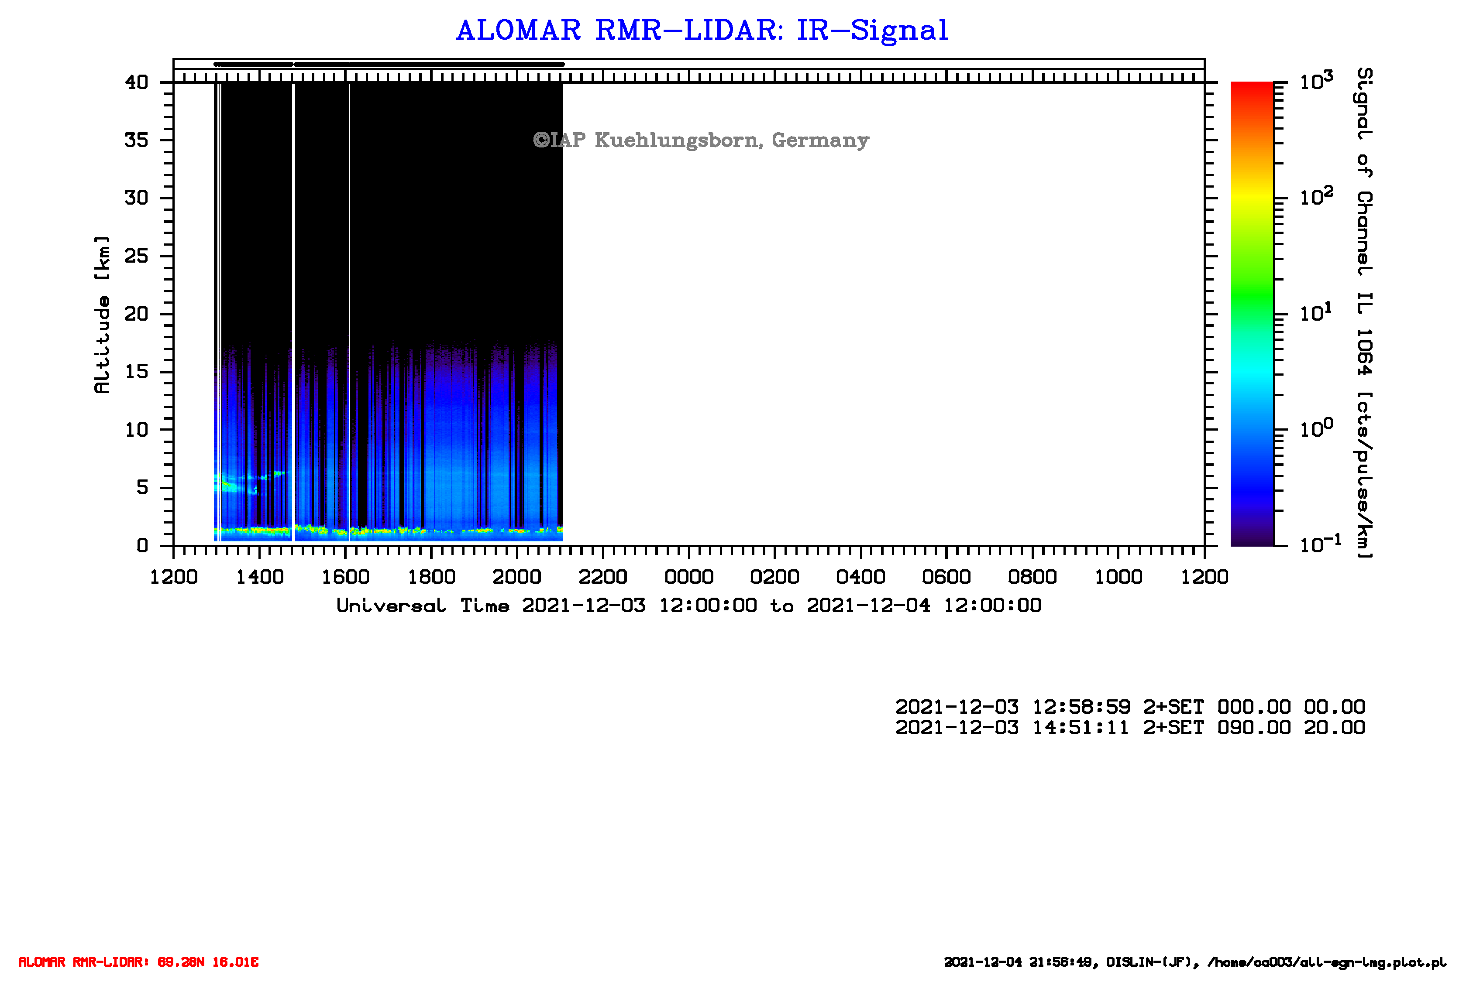Click the Universal Time axis caption

coord(689,606)
